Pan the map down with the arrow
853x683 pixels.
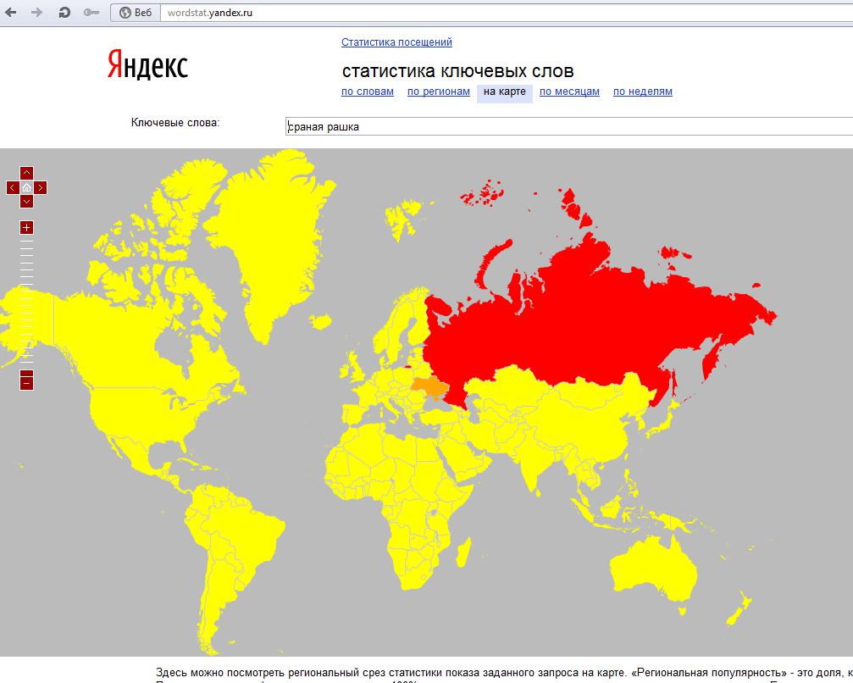tap(26, 202)
